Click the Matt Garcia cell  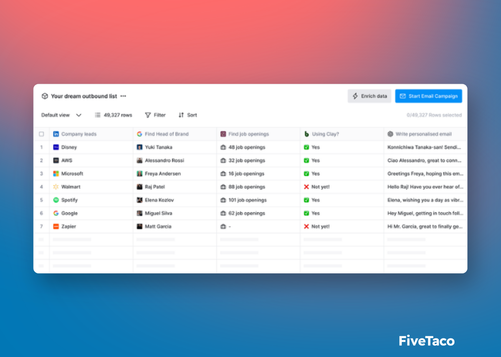(175, 227)
